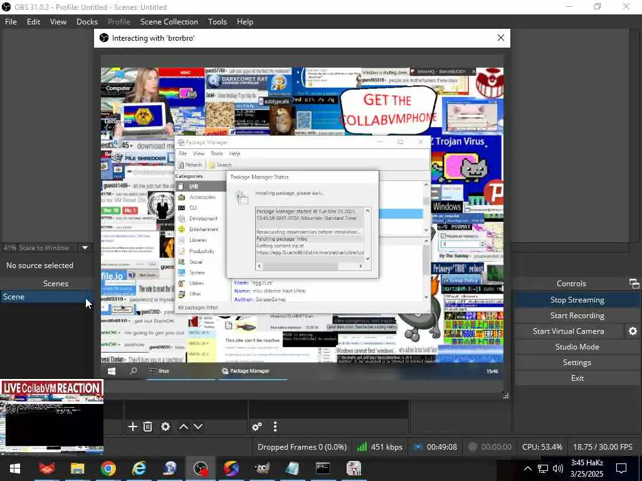Click Stop Streaming button
The image size is (642, 481).
[577, 300]
